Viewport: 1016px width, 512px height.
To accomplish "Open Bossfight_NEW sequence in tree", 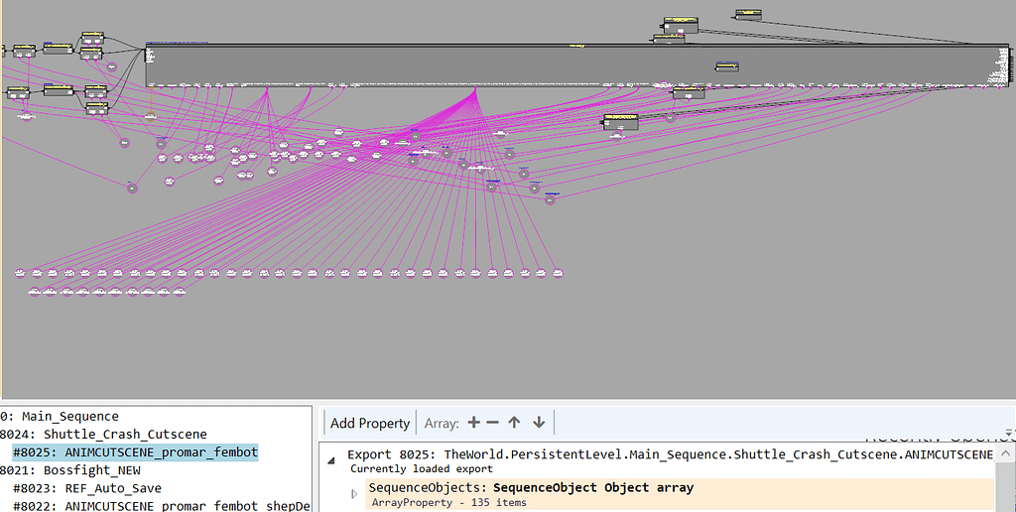I will coord(91,470).
